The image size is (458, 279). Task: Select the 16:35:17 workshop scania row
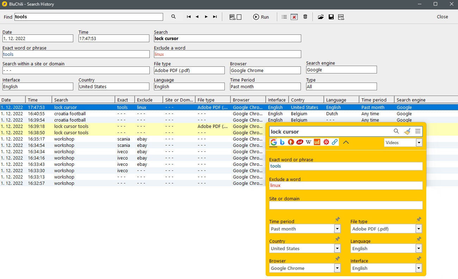[132, 139]
